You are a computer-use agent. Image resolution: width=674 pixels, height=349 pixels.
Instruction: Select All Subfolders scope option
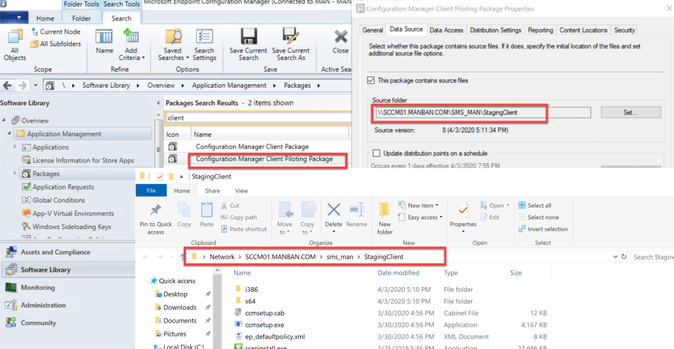(x=55, y=44)
